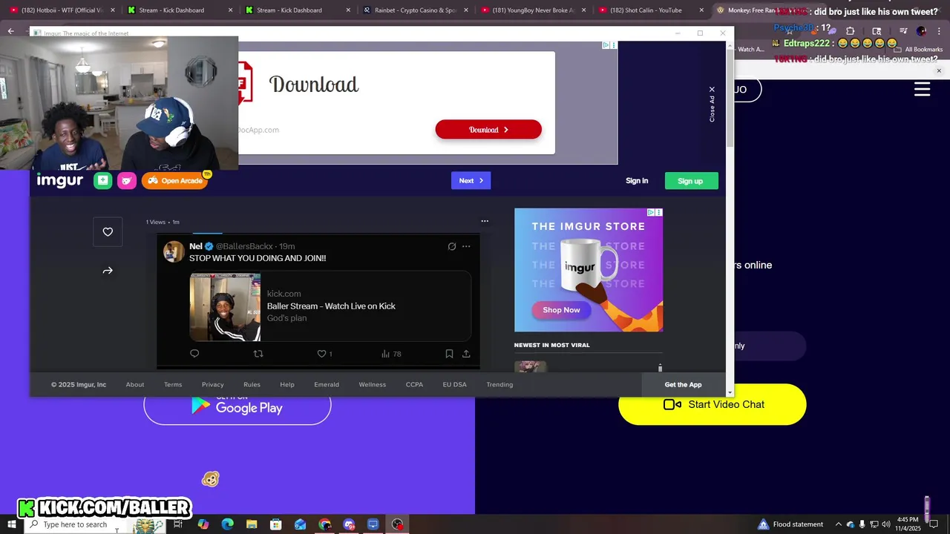Click Wellness in the Imgur footer

(373, 384)
